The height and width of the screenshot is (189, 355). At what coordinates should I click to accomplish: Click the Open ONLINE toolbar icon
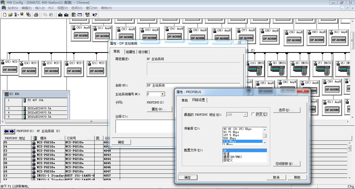pos(16,15)
